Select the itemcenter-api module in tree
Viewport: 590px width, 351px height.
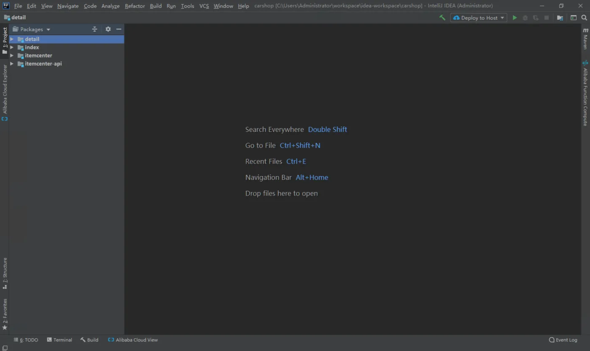[x=43, y=64]
